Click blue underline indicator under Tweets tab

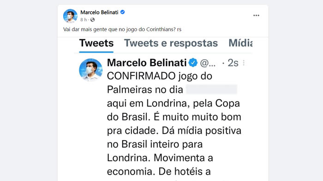tap(96, 52)
